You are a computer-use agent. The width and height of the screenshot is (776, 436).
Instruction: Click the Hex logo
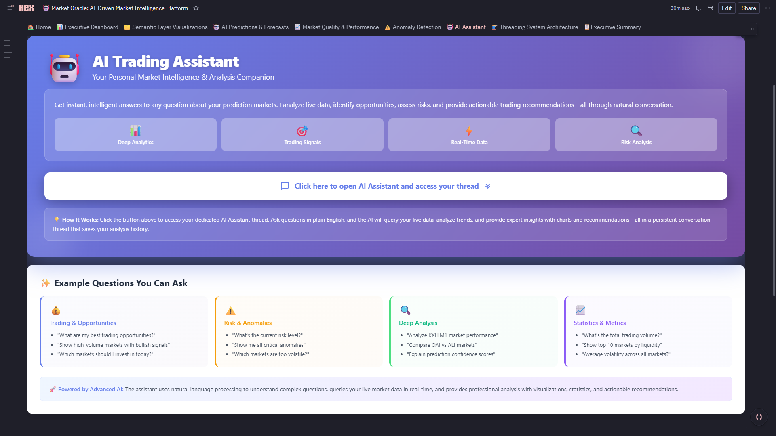[x=26, y=8]
